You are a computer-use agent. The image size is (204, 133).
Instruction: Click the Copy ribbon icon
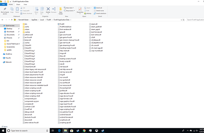pos(12,9)
